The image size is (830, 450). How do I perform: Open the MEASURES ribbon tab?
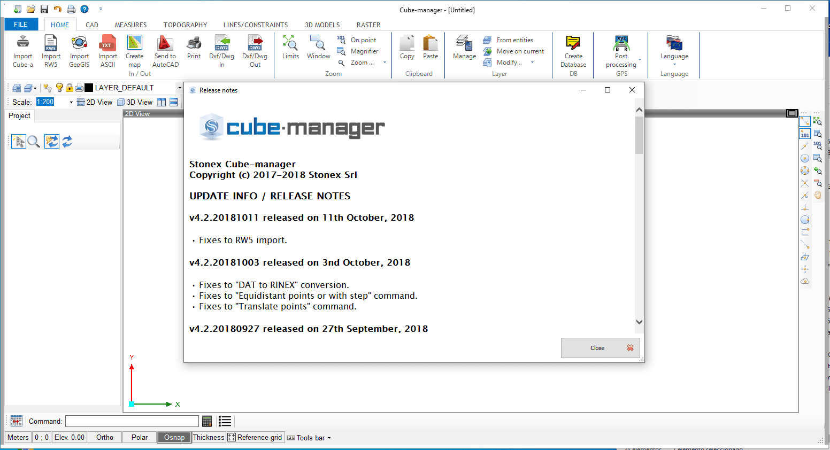tap(130, 25)
